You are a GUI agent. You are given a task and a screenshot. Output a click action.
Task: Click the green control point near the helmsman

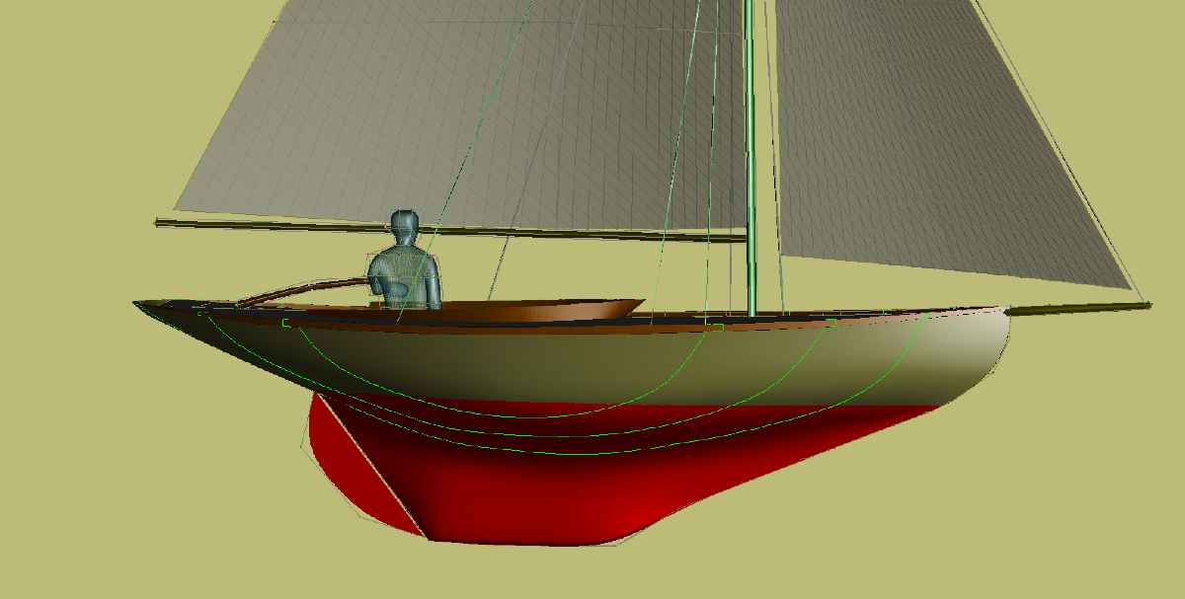(x=286, y=323)
